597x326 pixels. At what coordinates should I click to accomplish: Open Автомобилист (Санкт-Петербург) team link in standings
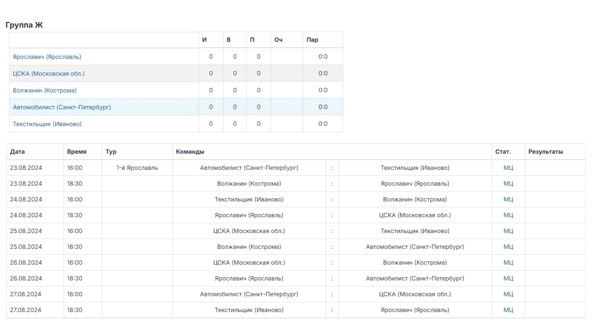click(x=62, y=107)
